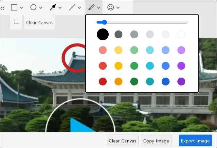The height and width of the screenshot is (148, 217).
Task: Open arrow tool options chevron
Action: [x=60, y=8]
